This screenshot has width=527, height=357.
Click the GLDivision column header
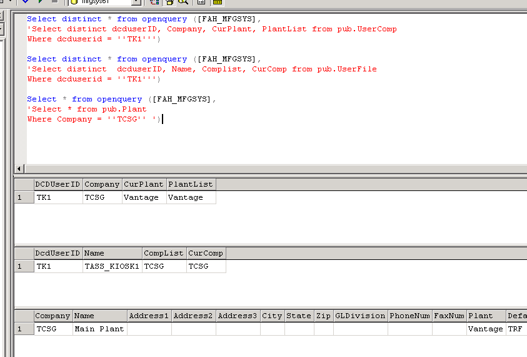click(361, 316)
